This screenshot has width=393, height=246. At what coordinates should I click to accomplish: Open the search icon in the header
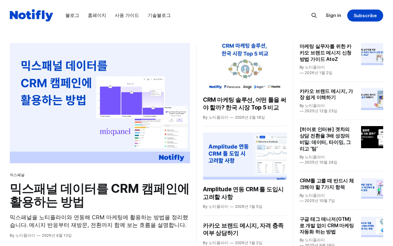[x=314, y=15]
